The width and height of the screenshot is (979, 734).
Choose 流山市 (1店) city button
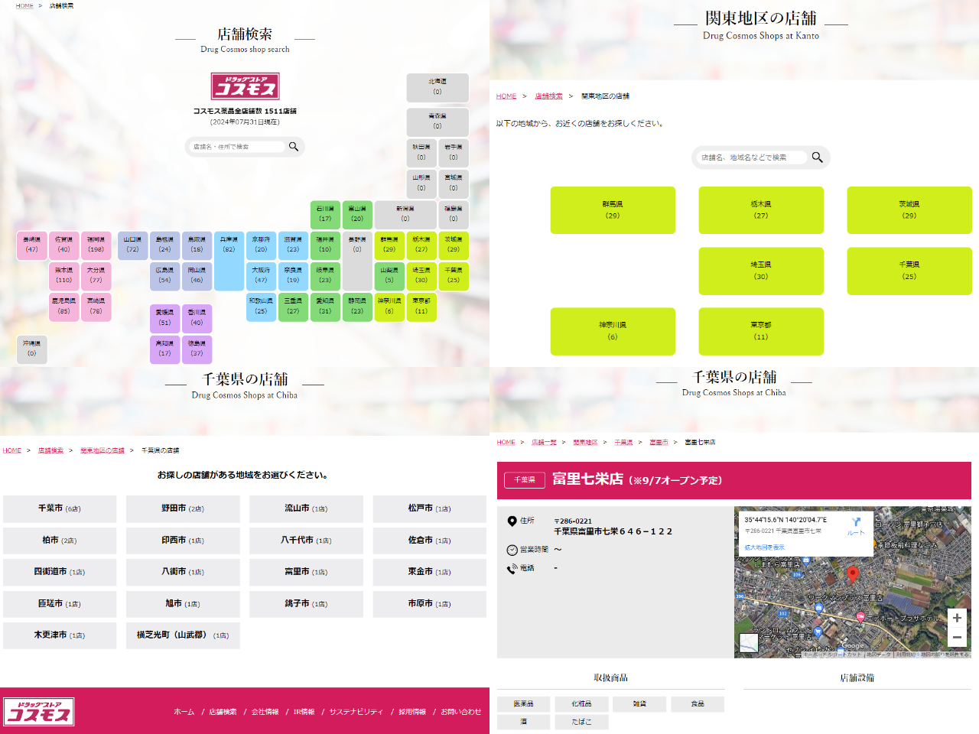[306, 508]
